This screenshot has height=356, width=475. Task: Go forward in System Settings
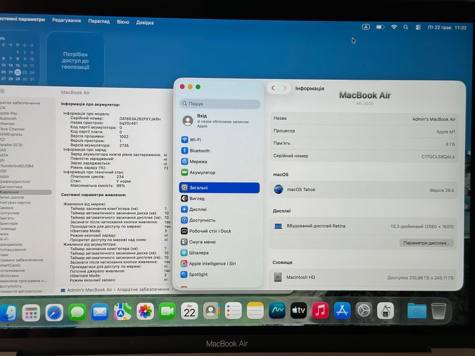coord(285,88)
